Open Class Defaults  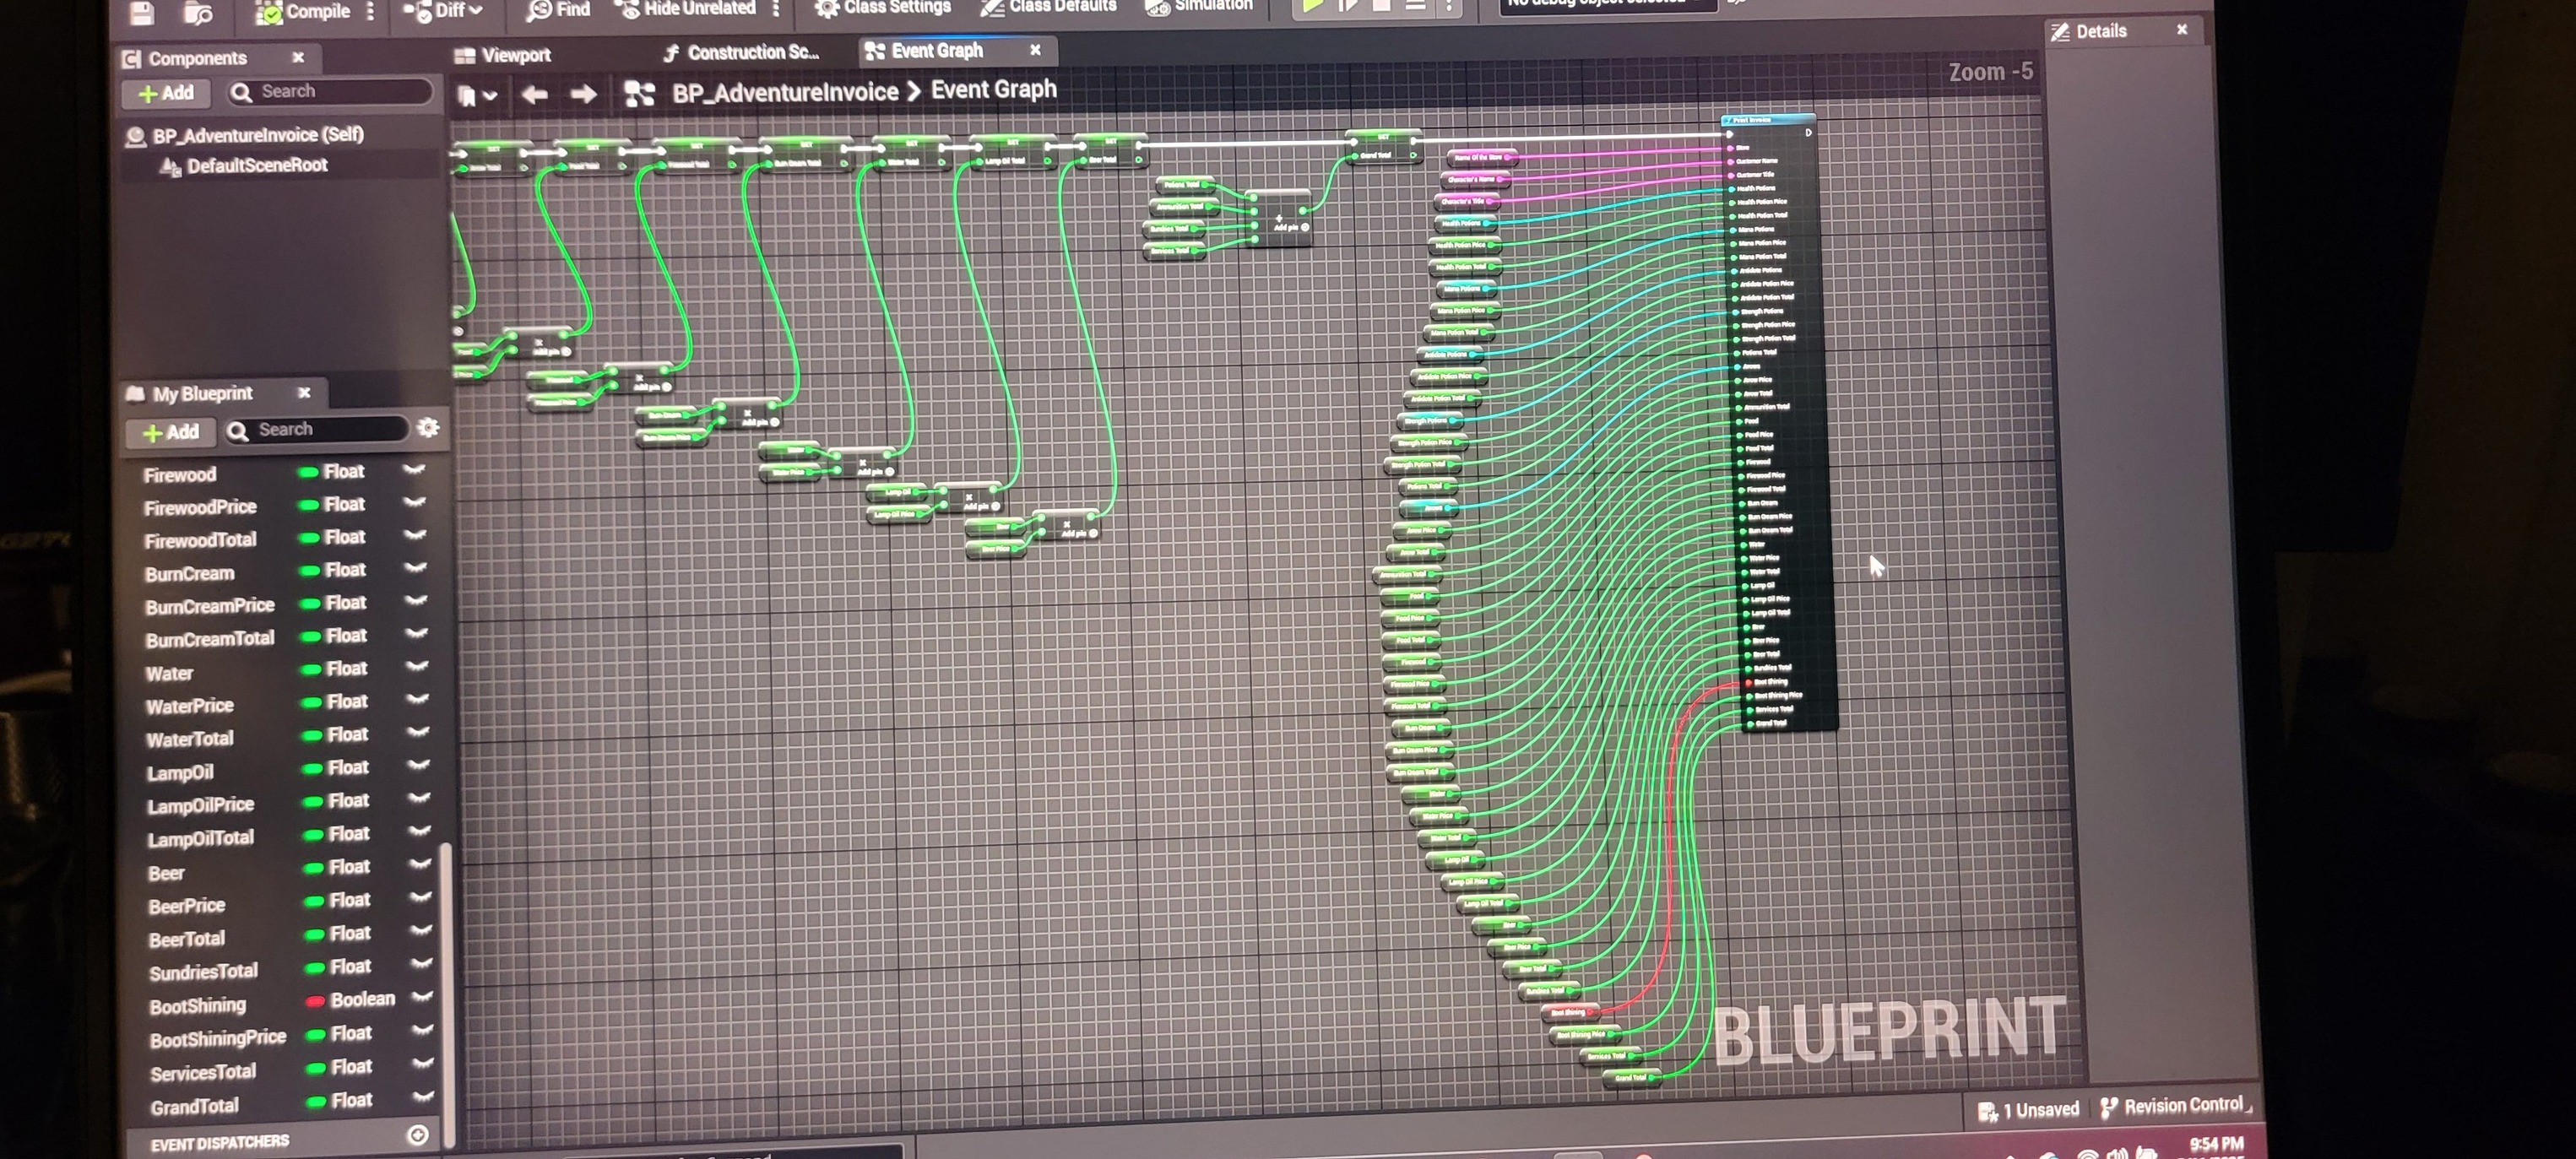pos(1048,7)
